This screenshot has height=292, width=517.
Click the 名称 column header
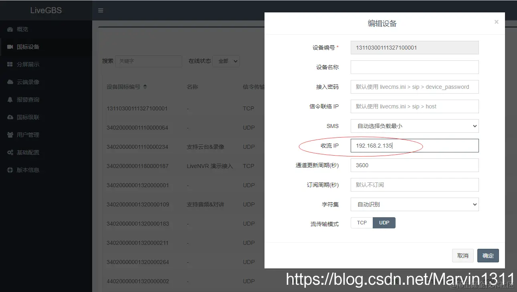point(192,87)
